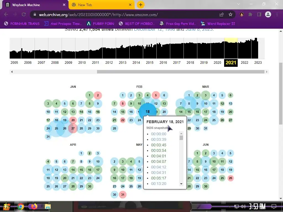Open the Word Replacer II bookmark

pos(218,24)
